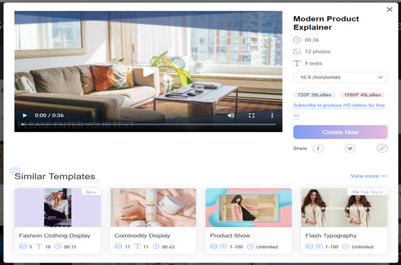401x265 pixels.
Task: Click large center play button on video
Action: (x=148, y=71)
